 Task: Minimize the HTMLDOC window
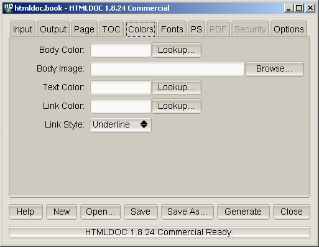click(289, 8)
